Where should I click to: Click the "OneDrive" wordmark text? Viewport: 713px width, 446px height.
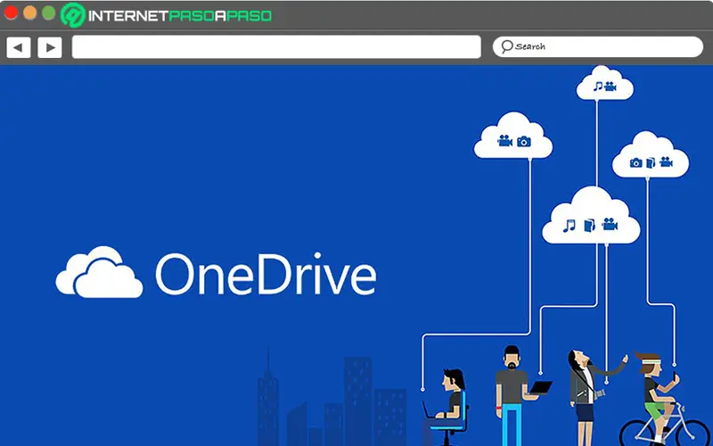266,274
